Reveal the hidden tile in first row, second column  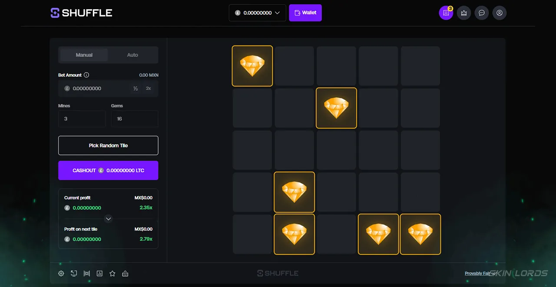[295, 66]
